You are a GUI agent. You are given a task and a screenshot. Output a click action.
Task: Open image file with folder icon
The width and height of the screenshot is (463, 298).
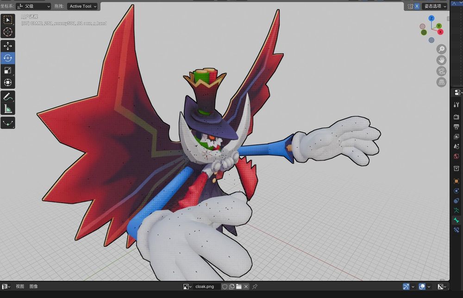[x=239, y=286]
